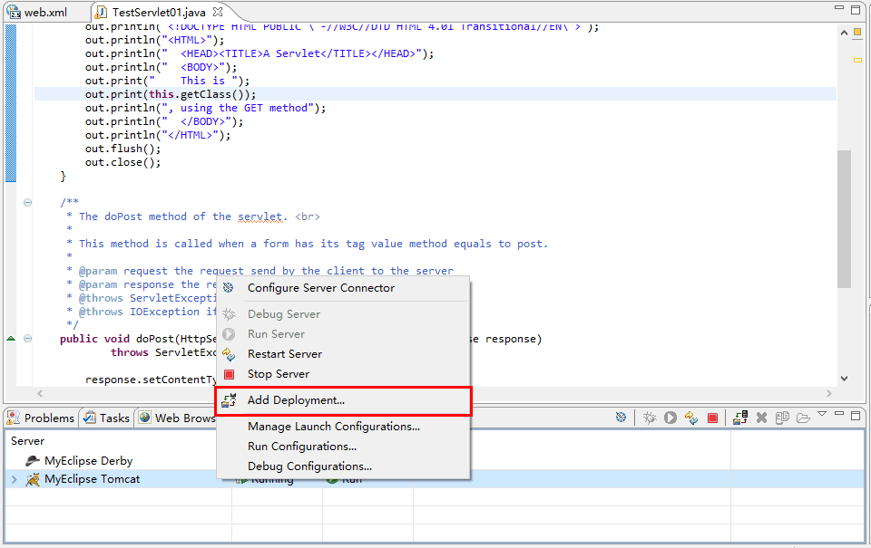Click the red Stop Server toolbar icon
This screenshot has height=548, width=871.
(713, 418)
